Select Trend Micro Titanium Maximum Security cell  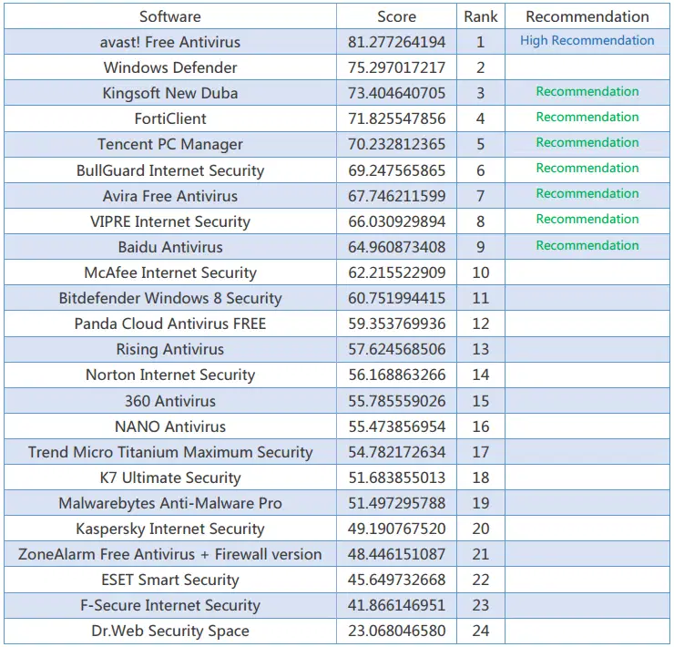170,453
